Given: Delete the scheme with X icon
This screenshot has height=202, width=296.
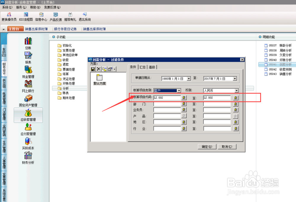Looking at the screenshot, I should (x=99, y=69).
